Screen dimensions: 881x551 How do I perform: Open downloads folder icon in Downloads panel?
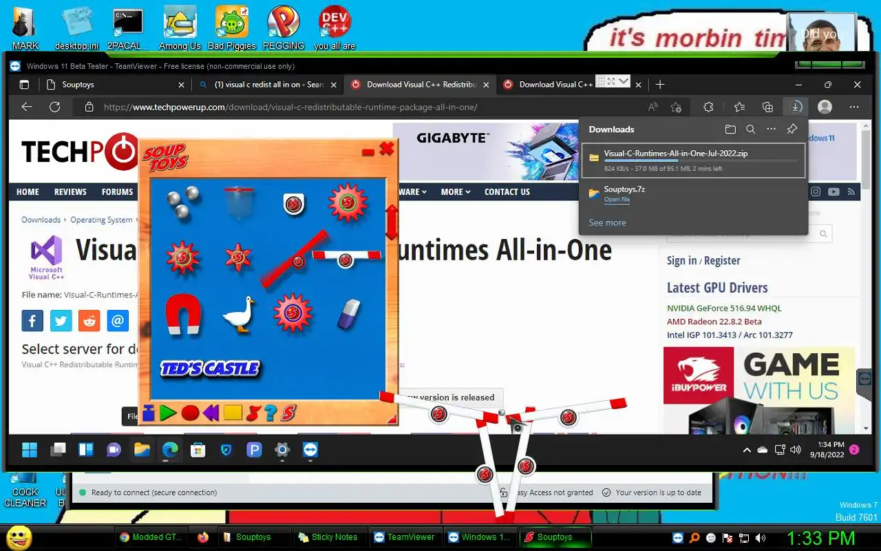click(x=730, y=129)
